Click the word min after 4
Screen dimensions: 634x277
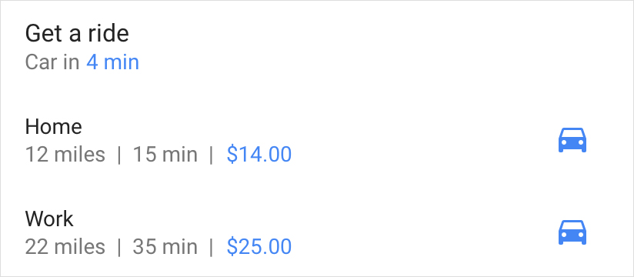pos(122,62)
